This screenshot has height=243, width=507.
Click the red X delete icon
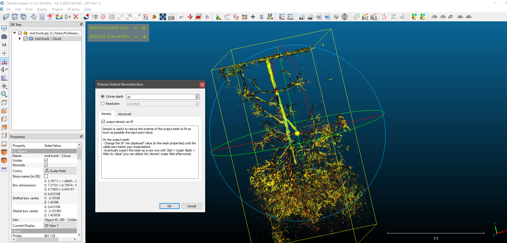click(x=76, y=17)
